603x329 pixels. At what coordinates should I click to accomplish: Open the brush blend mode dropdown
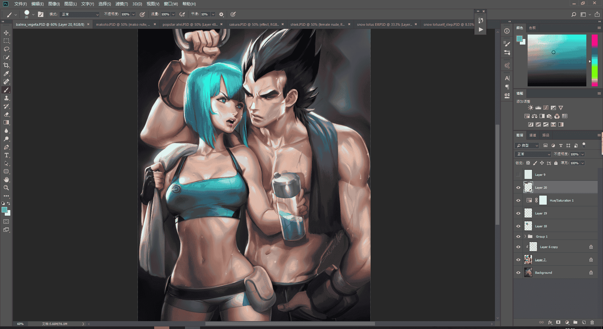(80, 14)
